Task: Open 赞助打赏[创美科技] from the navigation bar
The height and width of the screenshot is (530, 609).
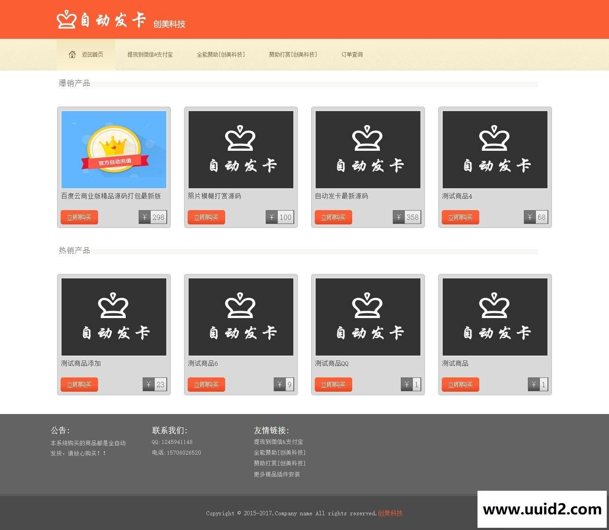Action: (293, 54)
